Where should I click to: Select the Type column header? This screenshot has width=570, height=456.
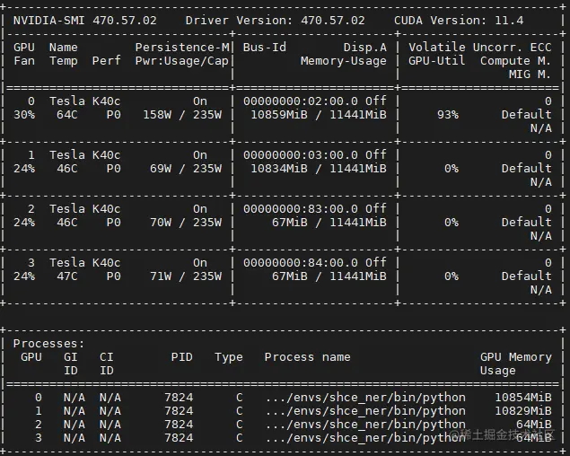click(x=228, y=357)
